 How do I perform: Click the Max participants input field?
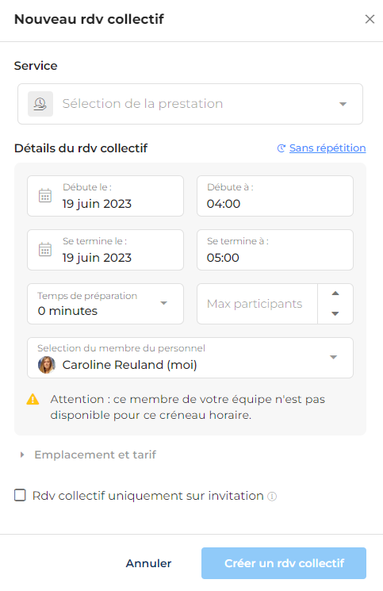pyautogui.click(x=257, y=304)
